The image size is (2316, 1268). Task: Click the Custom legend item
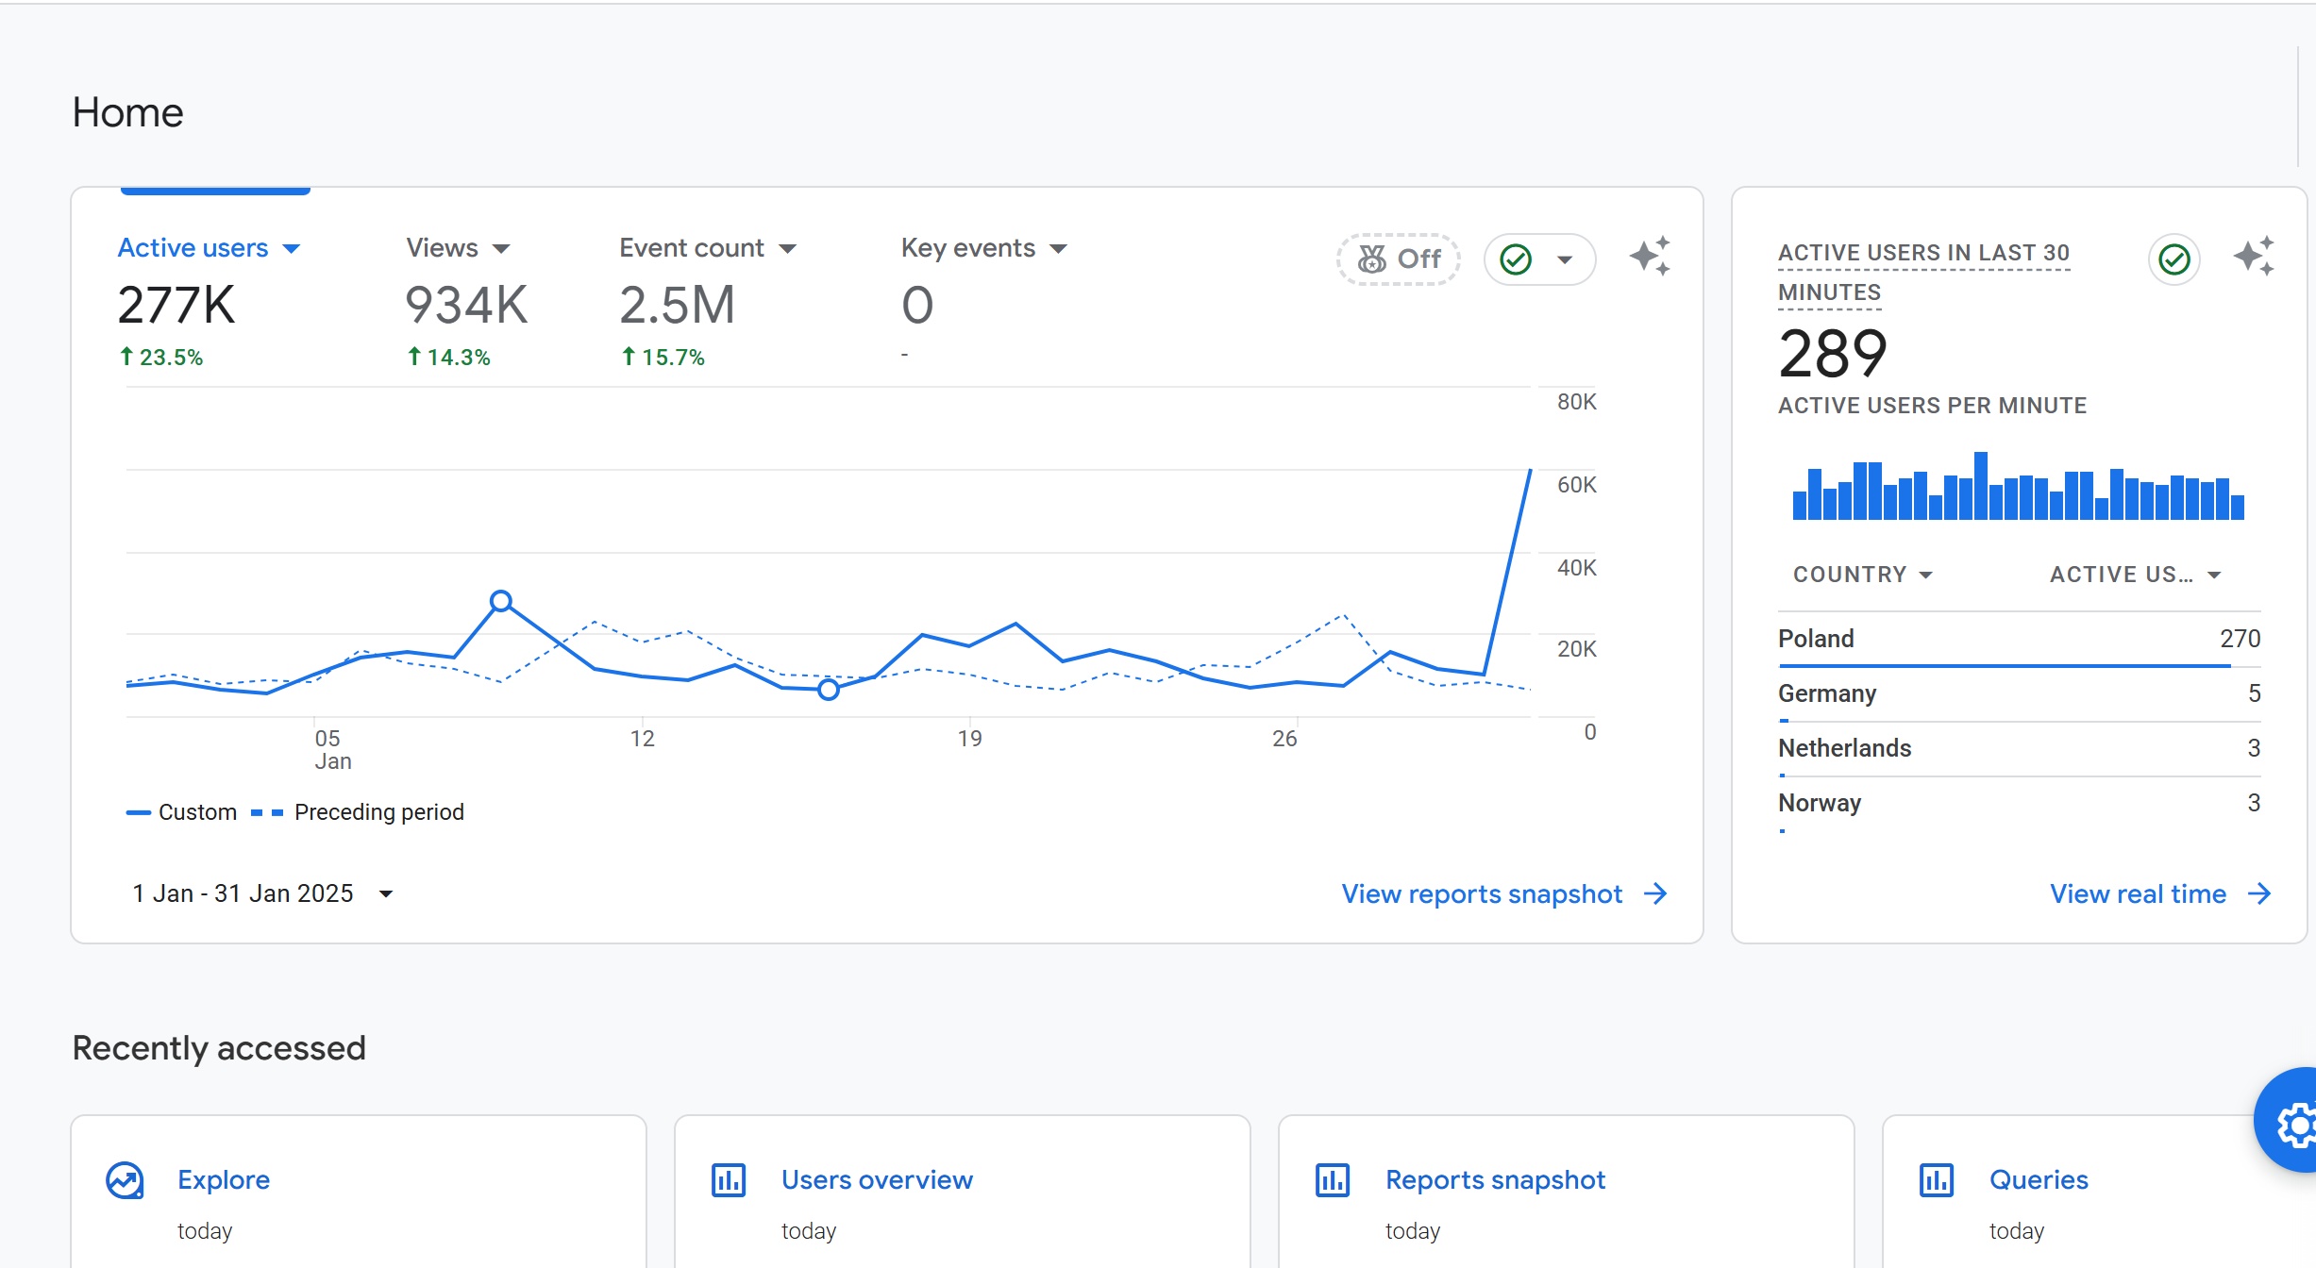pos(181,812)
